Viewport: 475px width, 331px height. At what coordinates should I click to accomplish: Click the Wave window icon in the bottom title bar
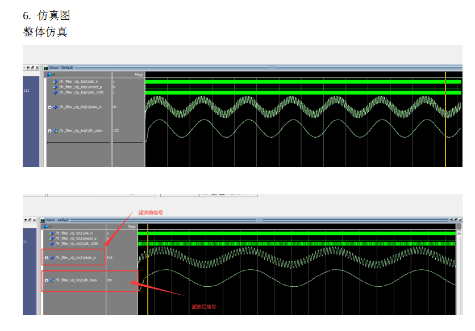42,220
